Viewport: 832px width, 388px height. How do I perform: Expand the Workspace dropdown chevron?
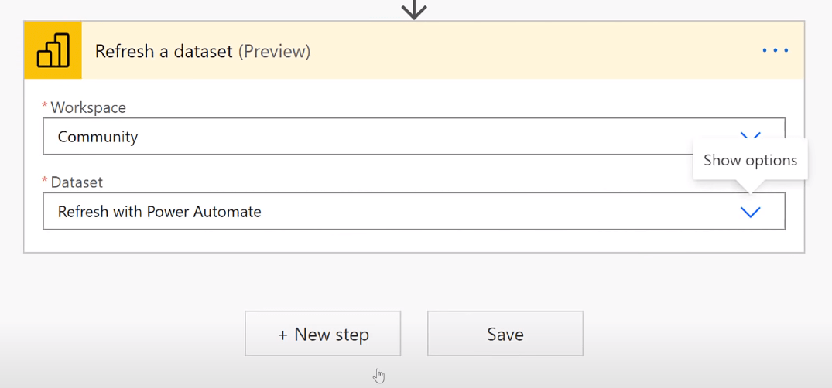pos(750,136)
